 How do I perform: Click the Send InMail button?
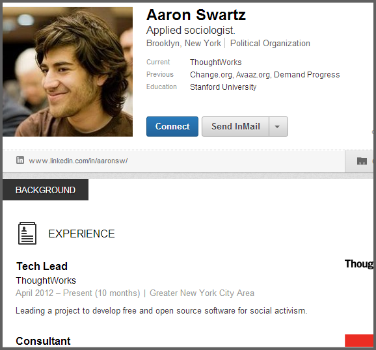[x=235, y=126]
